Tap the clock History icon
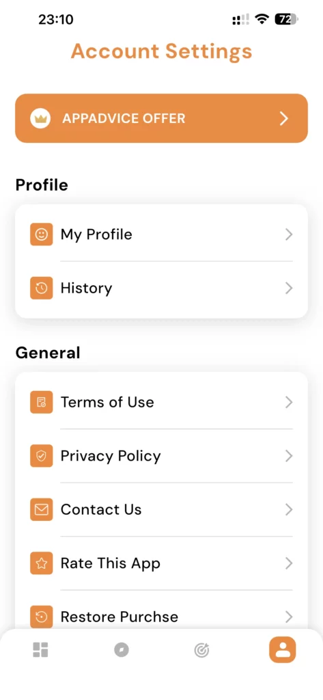 pos(42,288)
